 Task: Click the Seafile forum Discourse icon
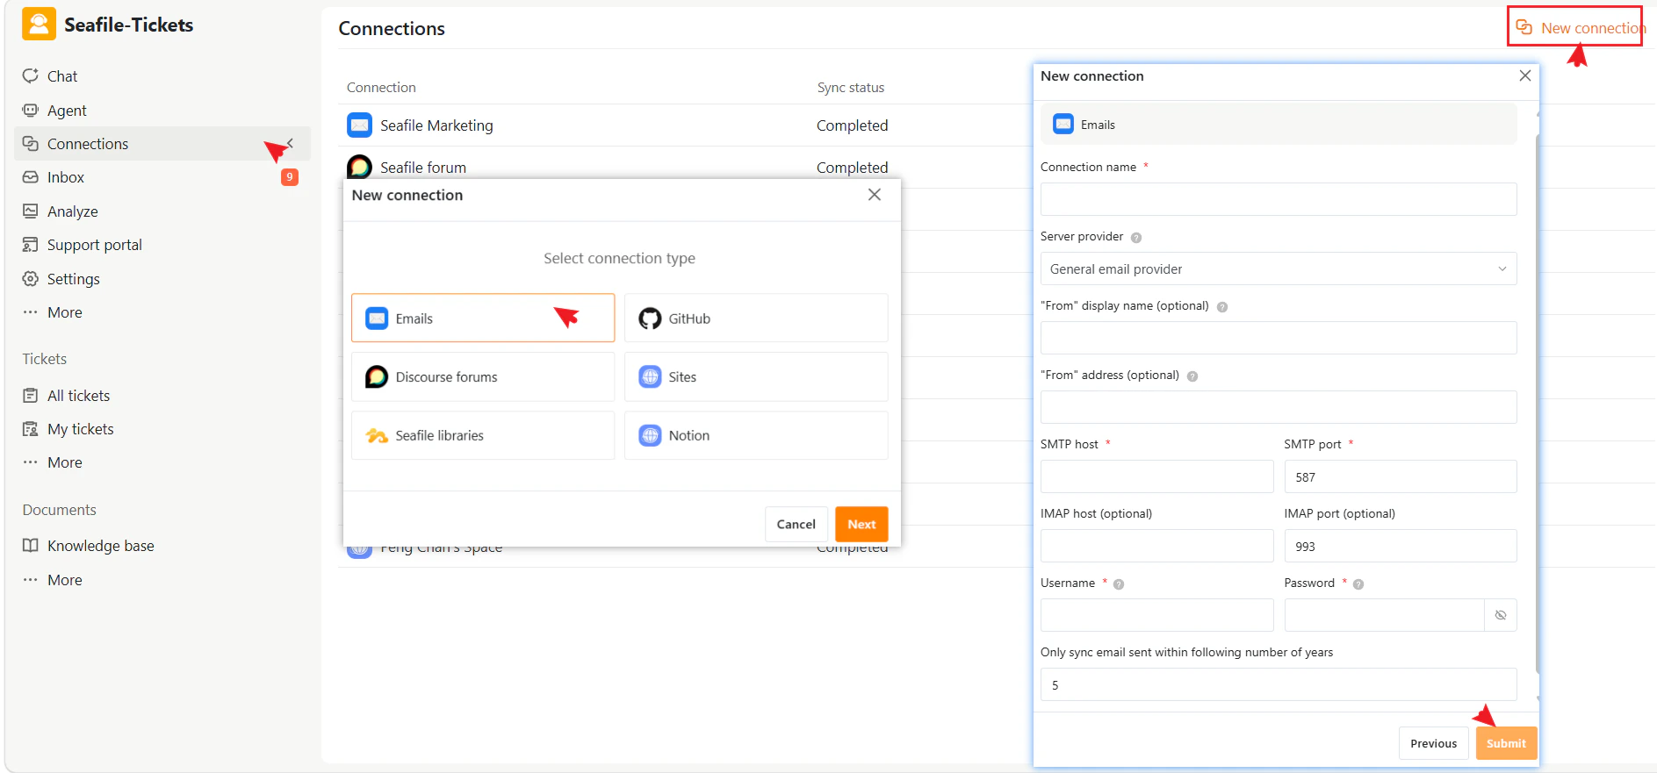[359, 167]
